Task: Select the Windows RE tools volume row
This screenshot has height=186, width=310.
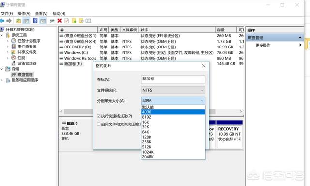Action: tap(152, 58)
